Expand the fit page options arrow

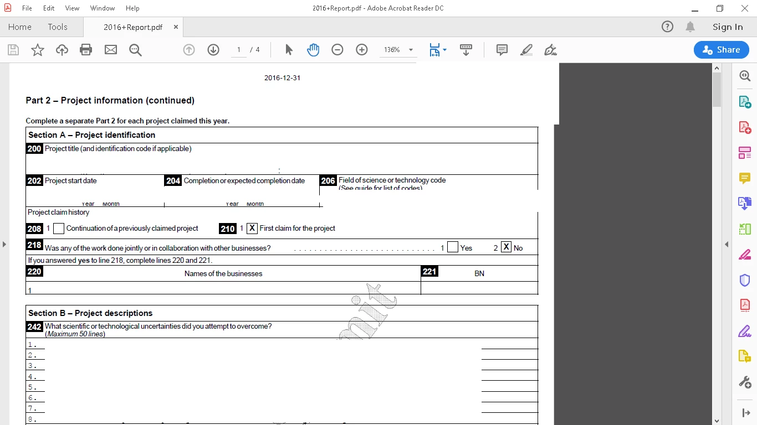click(x=444, y=50)
